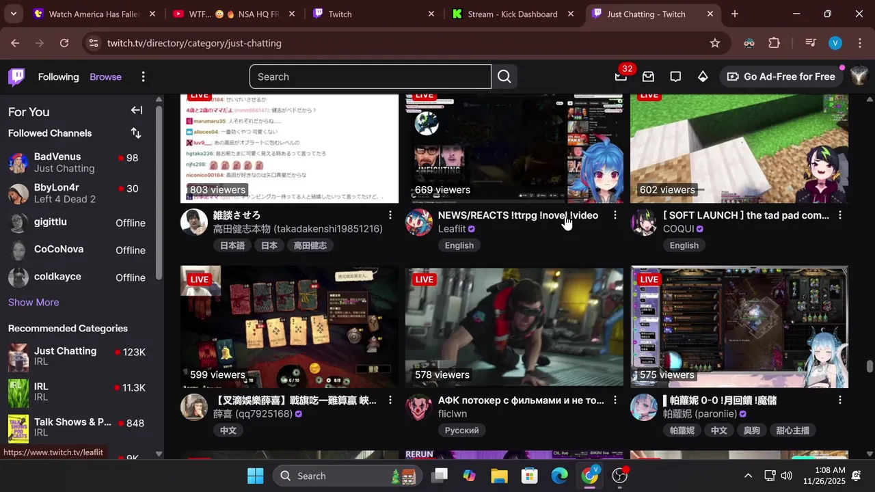
Task: Click Go Ad-Free for Free button
Action: pyautogui.click(x=781, y=77)
